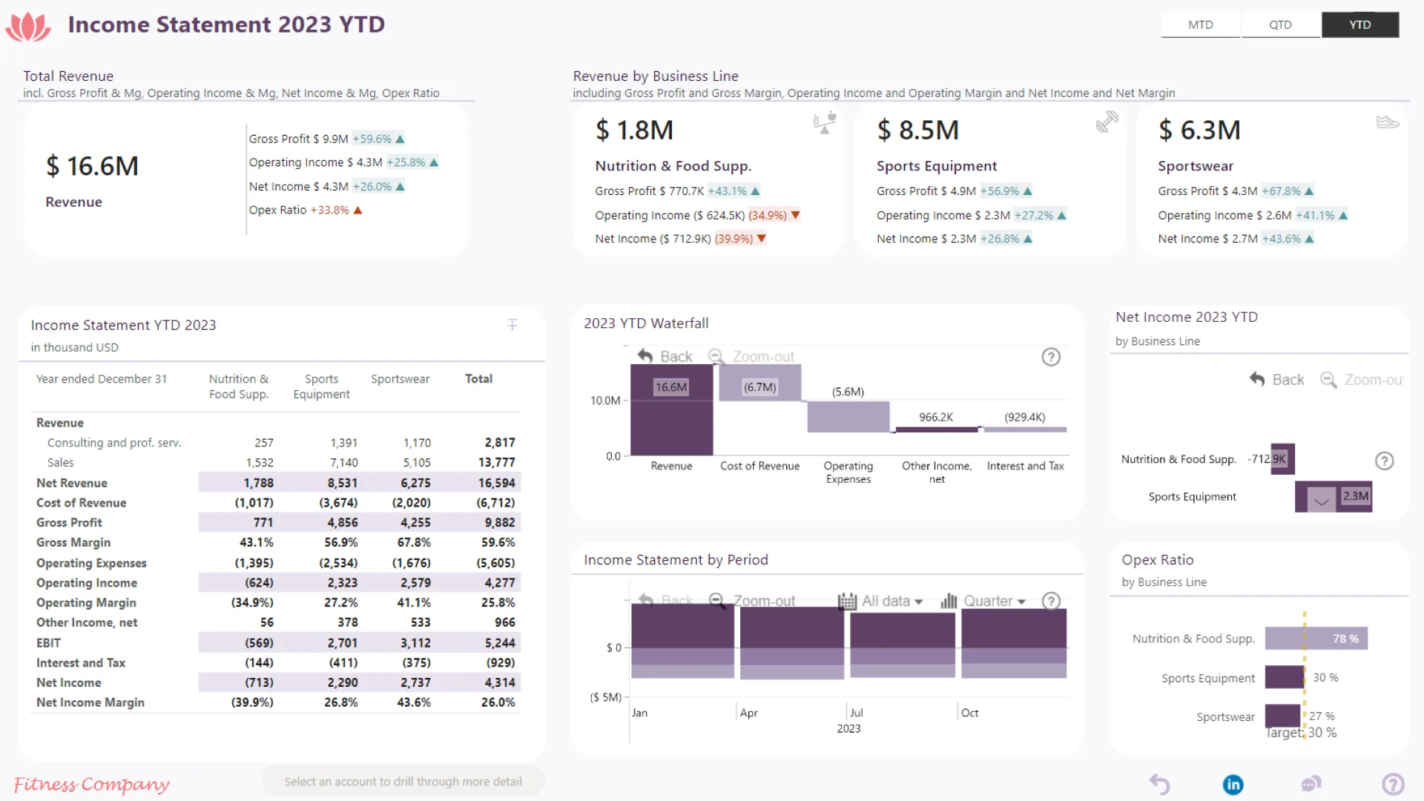Open help for Income Statement by Period chart

[1051, 601]
